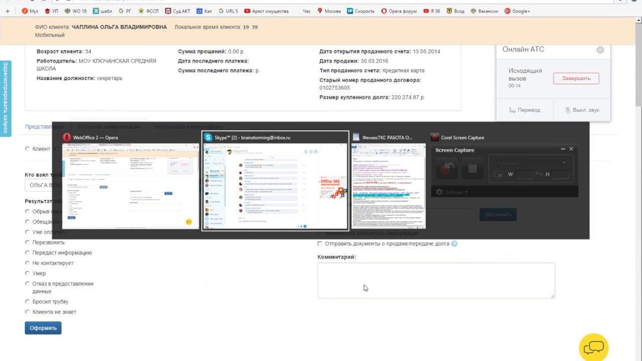Open the Арест имущества bookmark
Screen dimensions: 642x361
266,11
